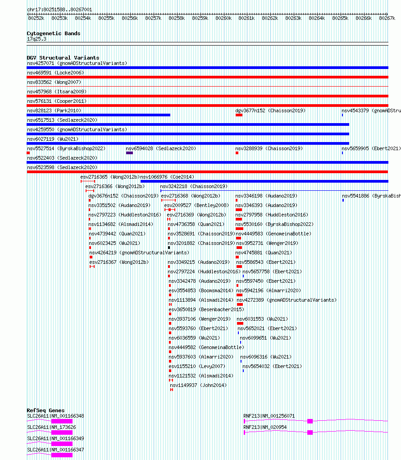Open nsv3242218 (Chaisson2019) variant

point(194,186)
